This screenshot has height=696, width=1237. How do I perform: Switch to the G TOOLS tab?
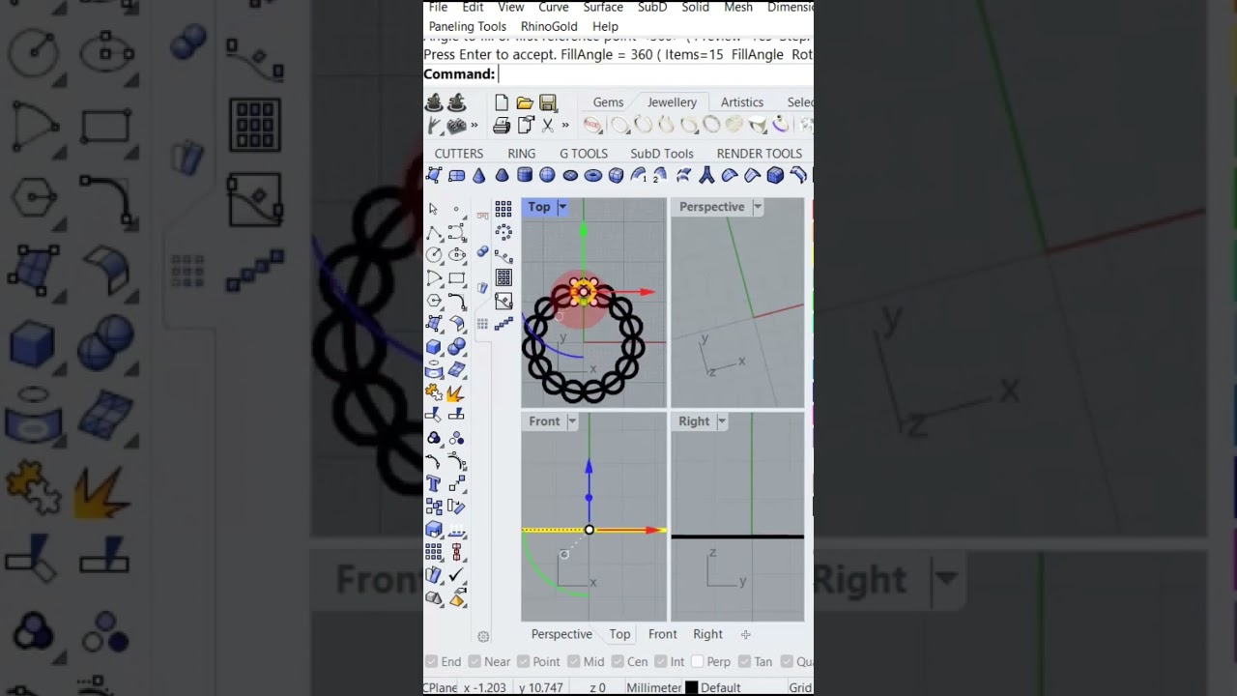(584, 154)
